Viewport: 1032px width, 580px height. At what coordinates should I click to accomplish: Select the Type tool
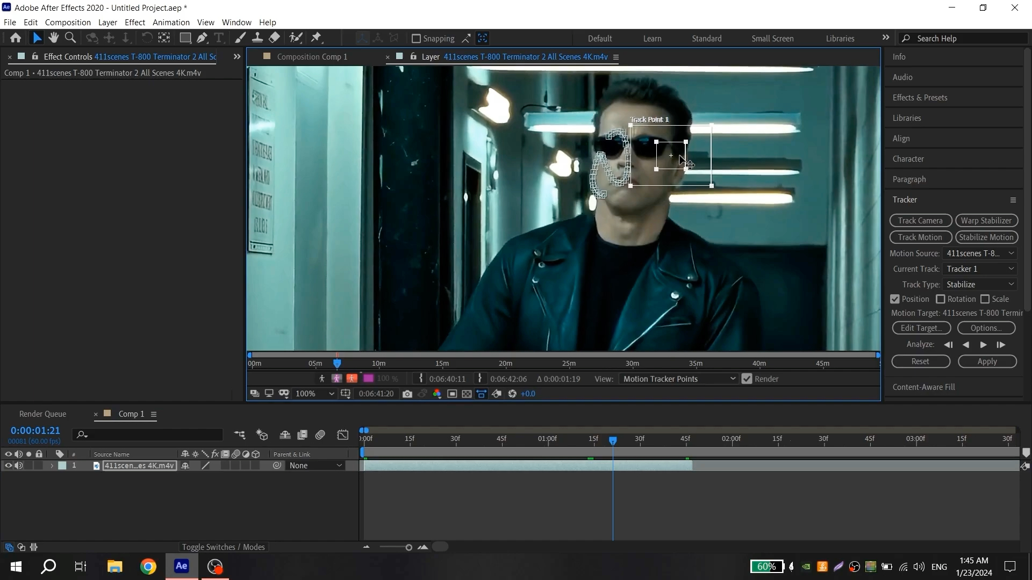click(x=219, y=38)
